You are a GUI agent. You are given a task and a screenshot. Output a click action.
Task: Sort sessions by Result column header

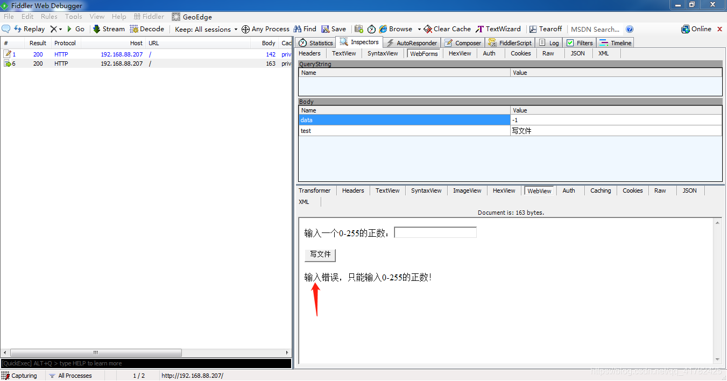pyautogui.click(x=38, y=43)
